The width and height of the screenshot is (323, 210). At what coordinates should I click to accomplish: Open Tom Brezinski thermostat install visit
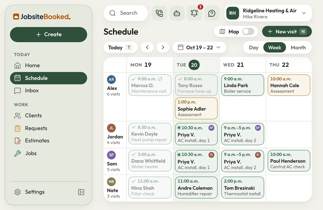[243, 188]
